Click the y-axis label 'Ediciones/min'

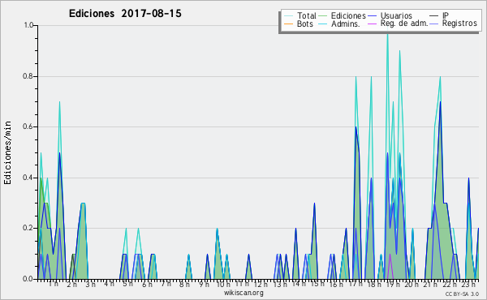point(7,152)
